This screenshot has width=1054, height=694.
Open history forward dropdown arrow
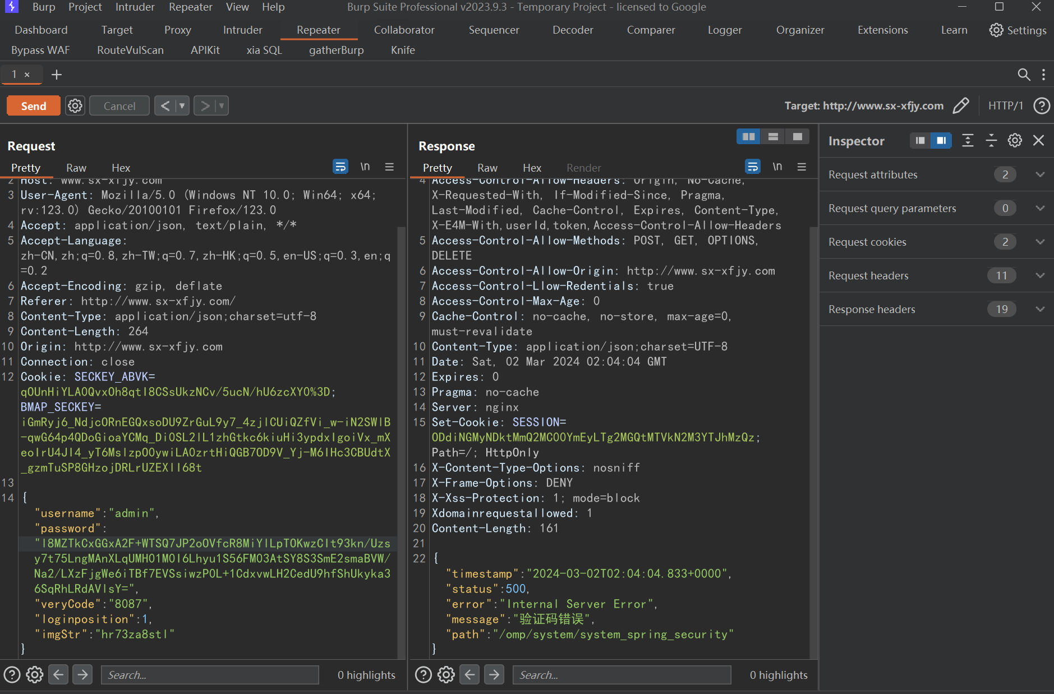coord(222,105)
